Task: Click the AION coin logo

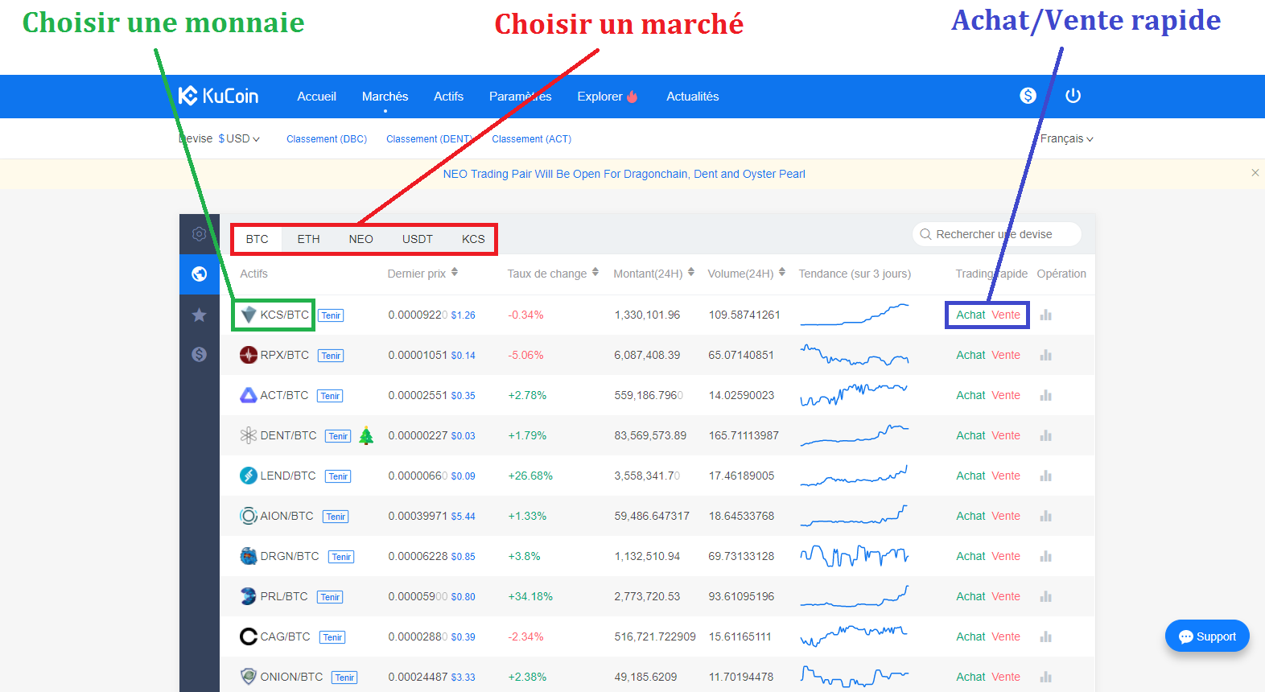Action: 249,516
